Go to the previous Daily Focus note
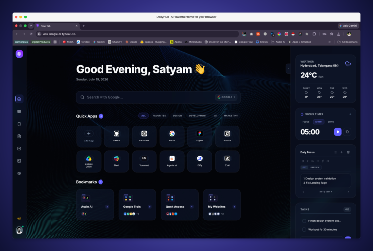This screenshot has width=373, height=251. (303, 192)
